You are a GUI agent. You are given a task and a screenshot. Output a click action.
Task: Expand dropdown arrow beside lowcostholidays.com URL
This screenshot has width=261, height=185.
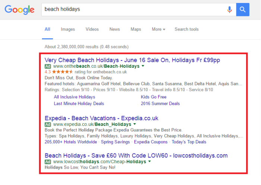tap(150, 162)
